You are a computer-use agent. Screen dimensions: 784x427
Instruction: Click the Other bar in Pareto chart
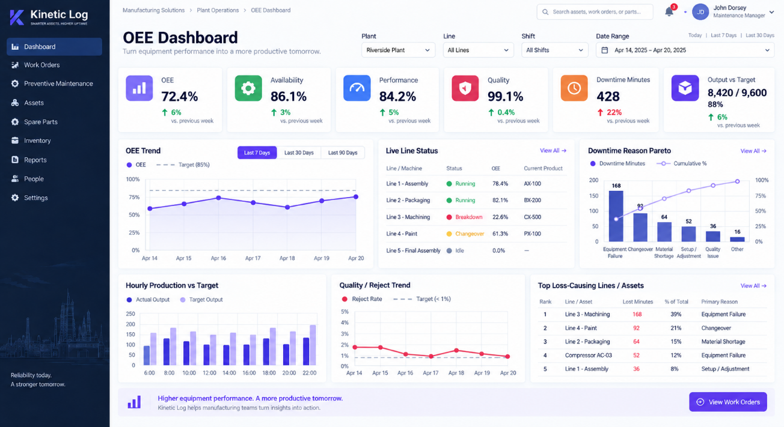pos(737,239)
